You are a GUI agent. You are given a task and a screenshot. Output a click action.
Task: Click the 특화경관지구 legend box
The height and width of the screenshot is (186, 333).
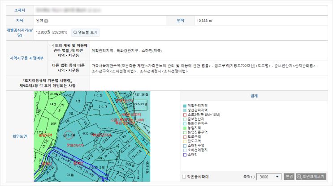click(185, 123)
